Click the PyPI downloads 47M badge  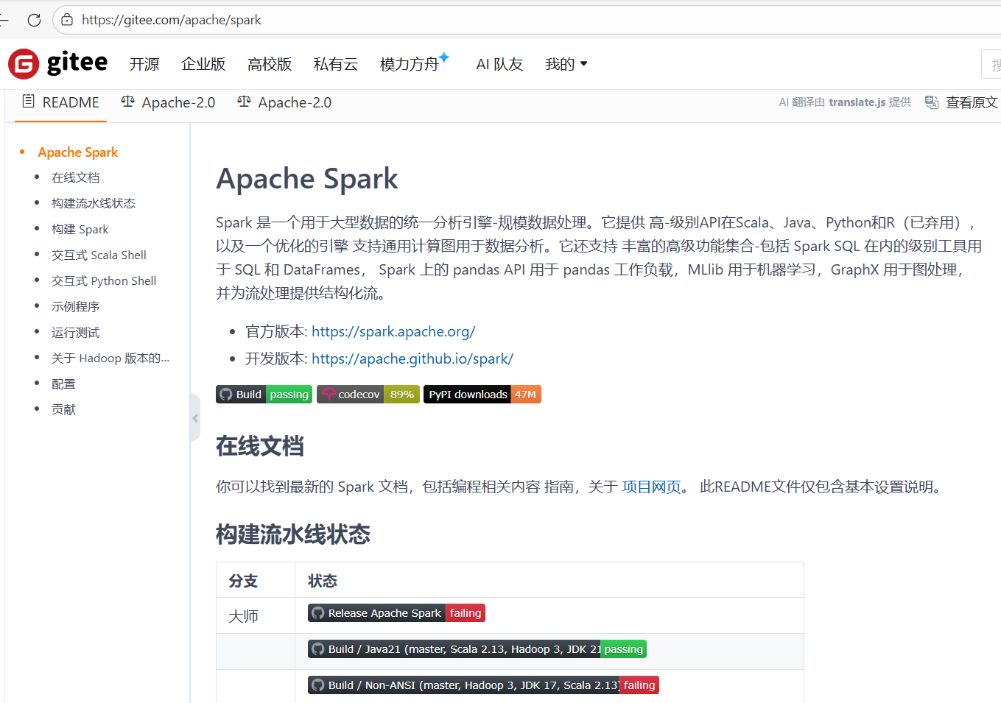pyautogui.click(x=482, y=395)
